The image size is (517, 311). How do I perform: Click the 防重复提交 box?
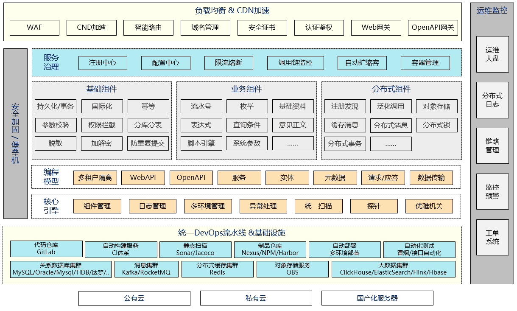148,143
